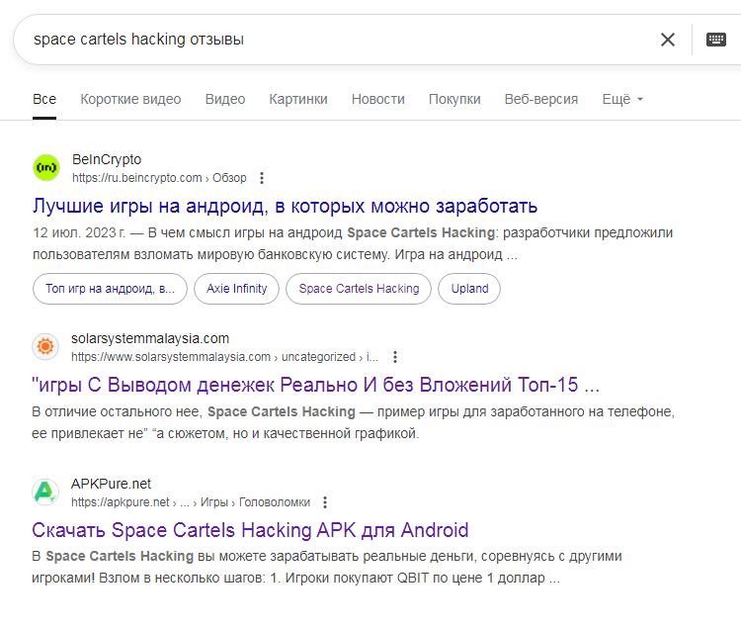
Task: Click the Space Cartels Hacking chip
Action: coord(359,289)
